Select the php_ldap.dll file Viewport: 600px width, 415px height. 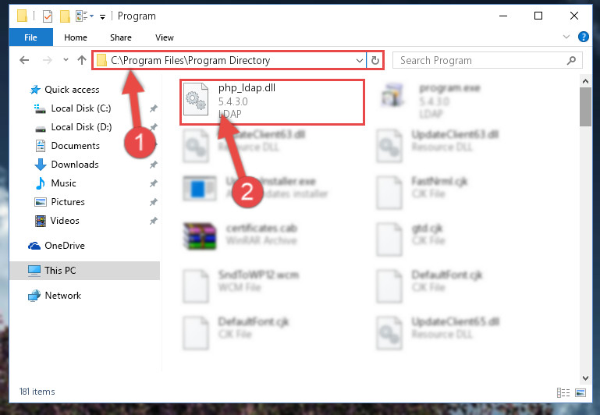coord(272,101)
